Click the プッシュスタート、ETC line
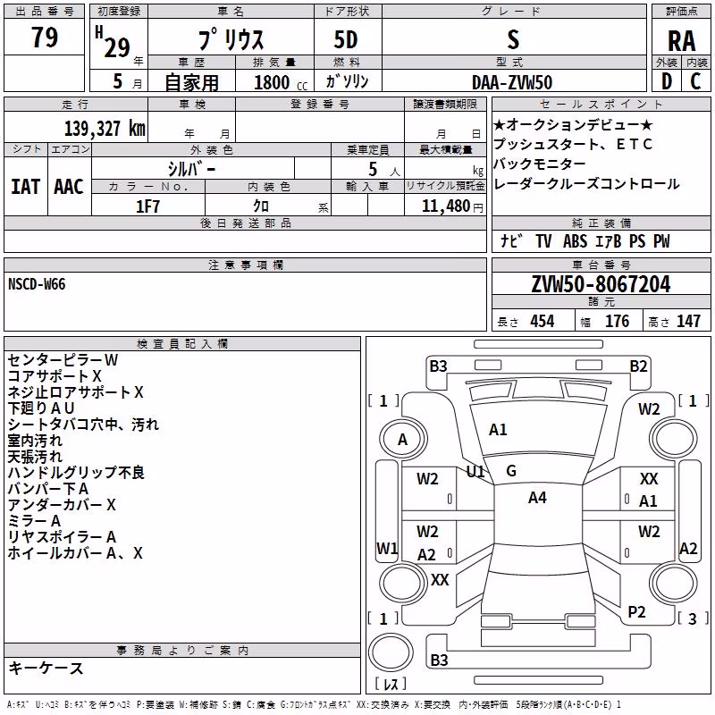715x715 pixels. click(573, 144)
